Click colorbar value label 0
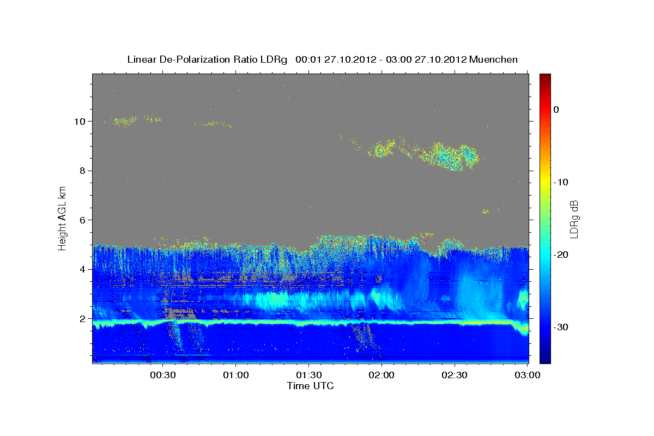Image resolution: width=654 pixels, height=436 pixels. click(x=556, y=110)
